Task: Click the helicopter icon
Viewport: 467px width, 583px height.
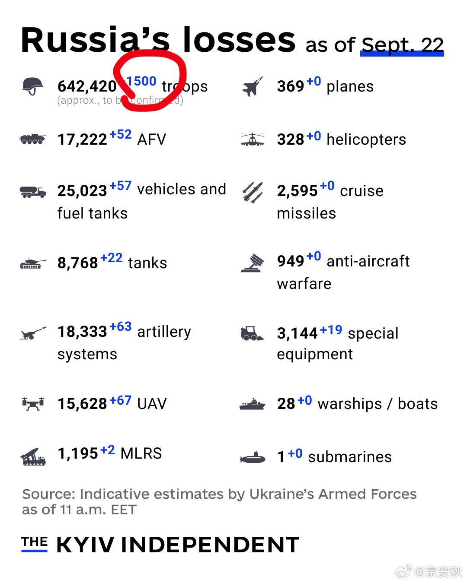Action: click(x=253, y=139)
